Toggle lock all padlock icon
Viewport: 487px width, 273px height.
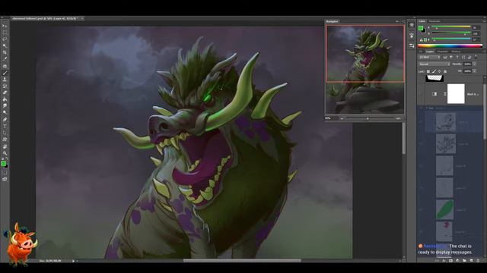(x=445, y=71)
